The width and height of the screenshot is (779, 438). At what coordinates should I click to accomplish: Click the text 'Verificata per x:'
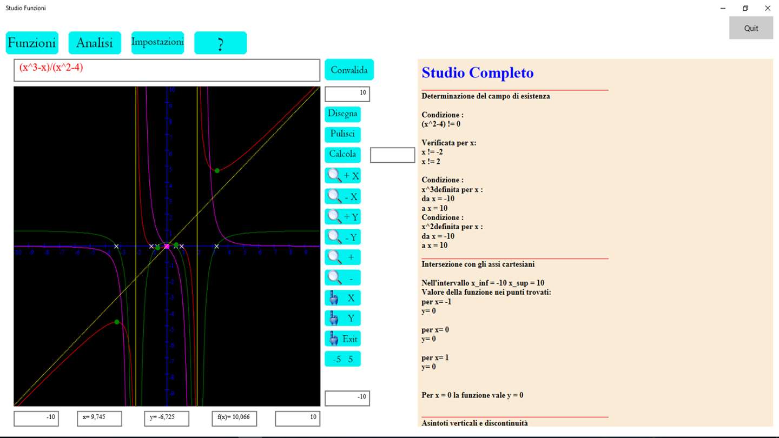click(449, 143)
